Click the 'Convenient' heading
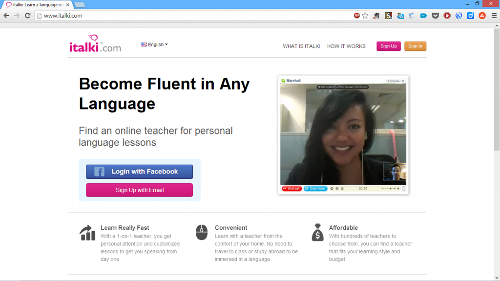Image resolution: width=500 pixels, height=281 pixels. (x=231, y=228)
